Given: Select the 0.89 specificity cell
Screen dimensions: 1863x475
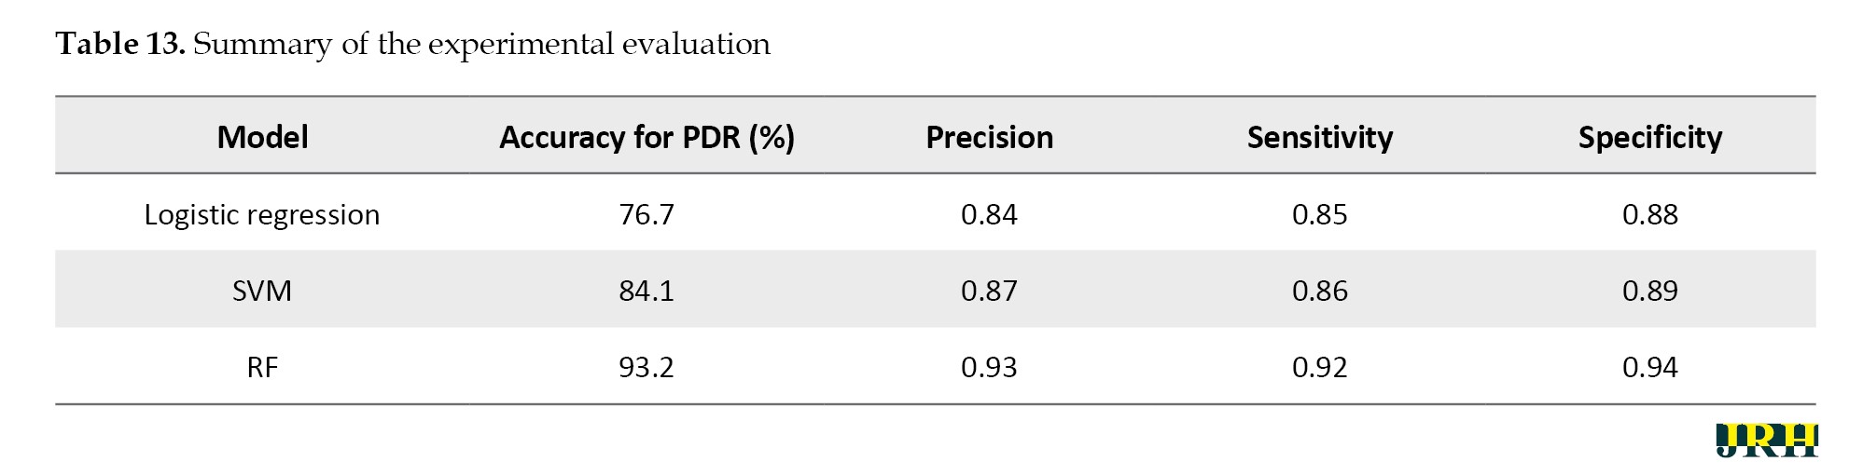Looking at the screenshot, I should [1649, 292].
